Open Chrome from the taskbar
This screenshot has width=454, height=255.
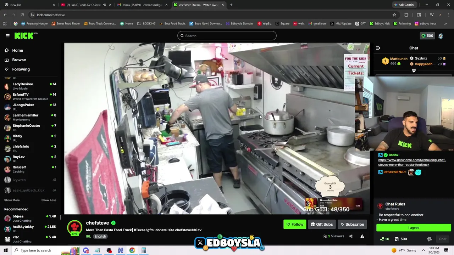(132, 250)
